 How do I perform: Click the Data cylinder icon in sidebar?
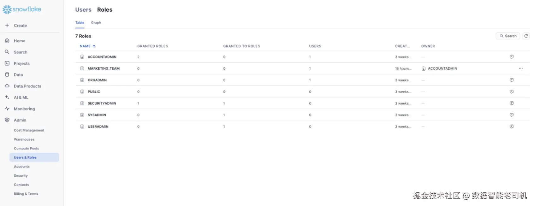coord(7,75)
